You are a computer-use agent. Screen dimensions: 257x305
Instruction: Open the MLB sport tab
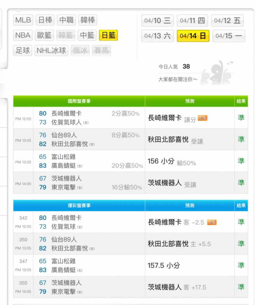[x=23, y=20]
